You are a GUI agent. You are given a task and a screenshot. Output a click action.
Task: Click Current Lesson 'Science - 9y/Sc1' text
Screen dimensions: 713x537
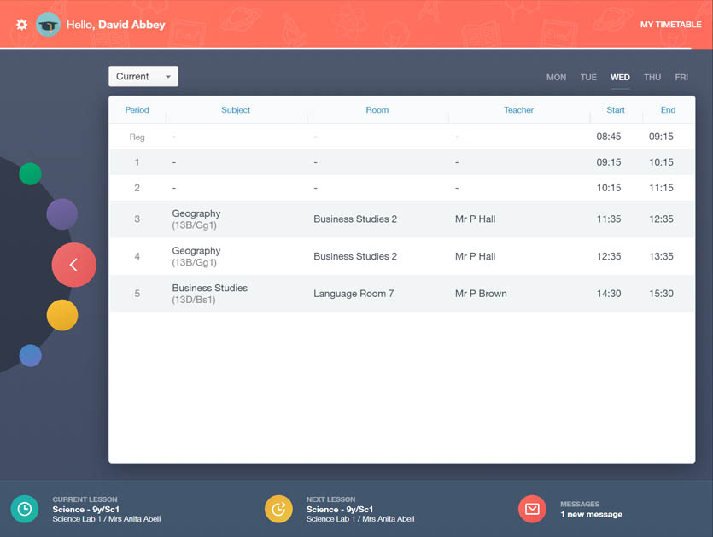[85, 510]
